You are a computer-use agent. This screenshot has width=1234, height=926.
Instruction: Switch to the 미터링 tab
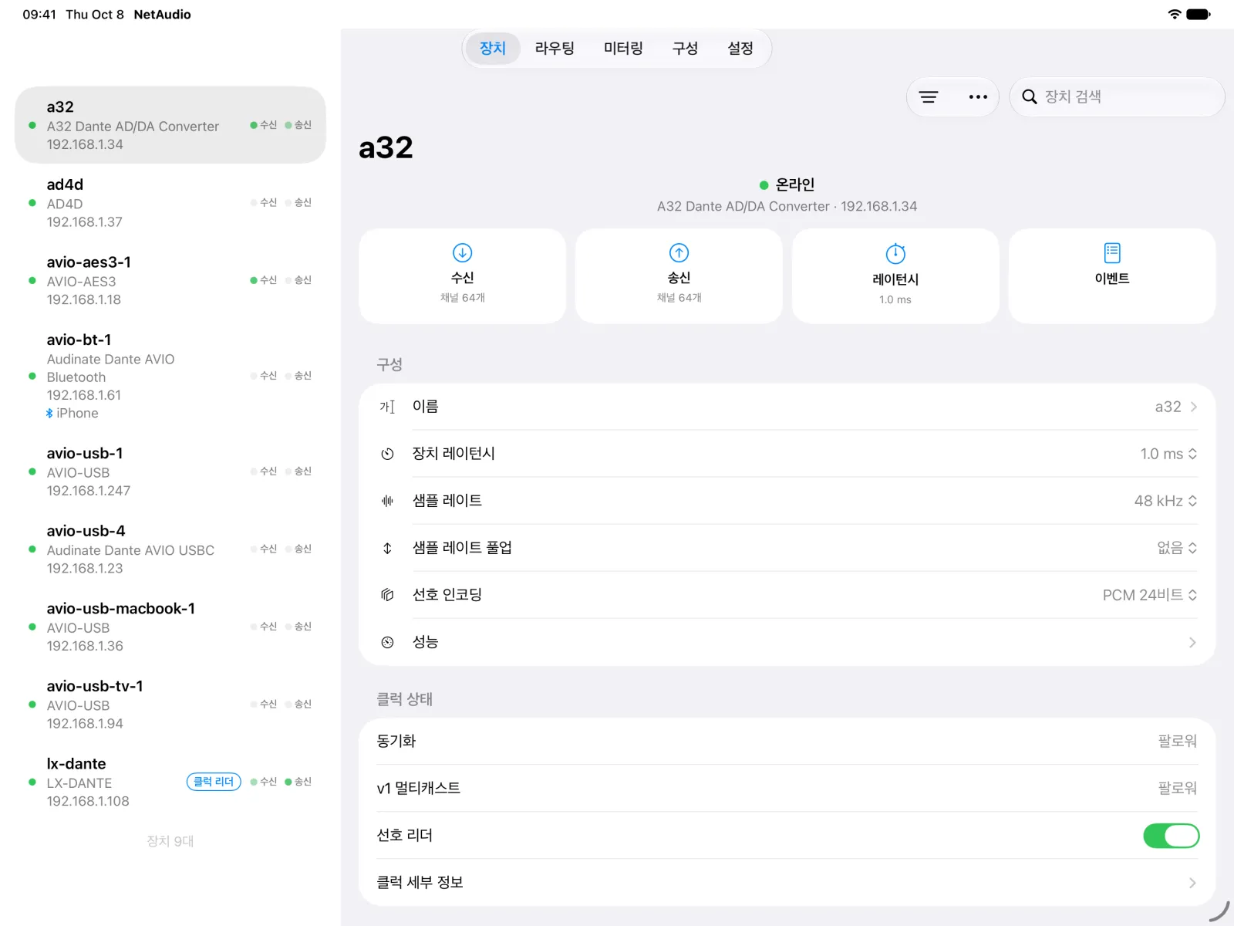click(x=623, y=49)
